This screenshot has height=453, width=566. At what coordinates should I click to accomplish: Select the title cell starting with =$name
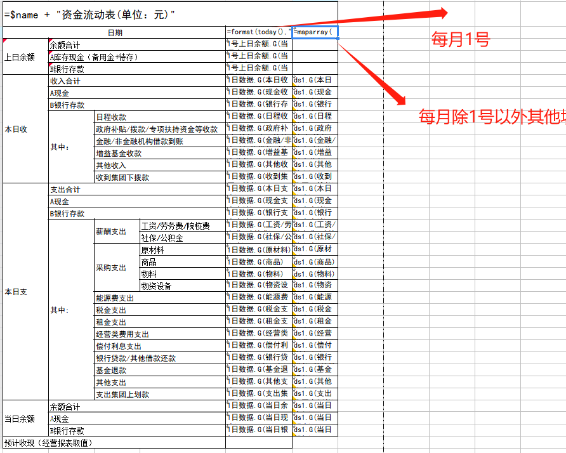pyautogui.click(x=171, y=14)
